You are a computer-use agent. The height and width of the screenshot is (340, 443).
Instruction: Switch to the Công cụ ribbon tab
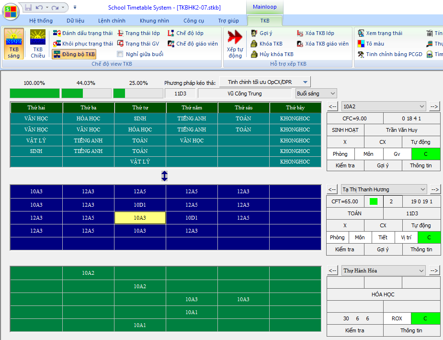pos(193,21)
